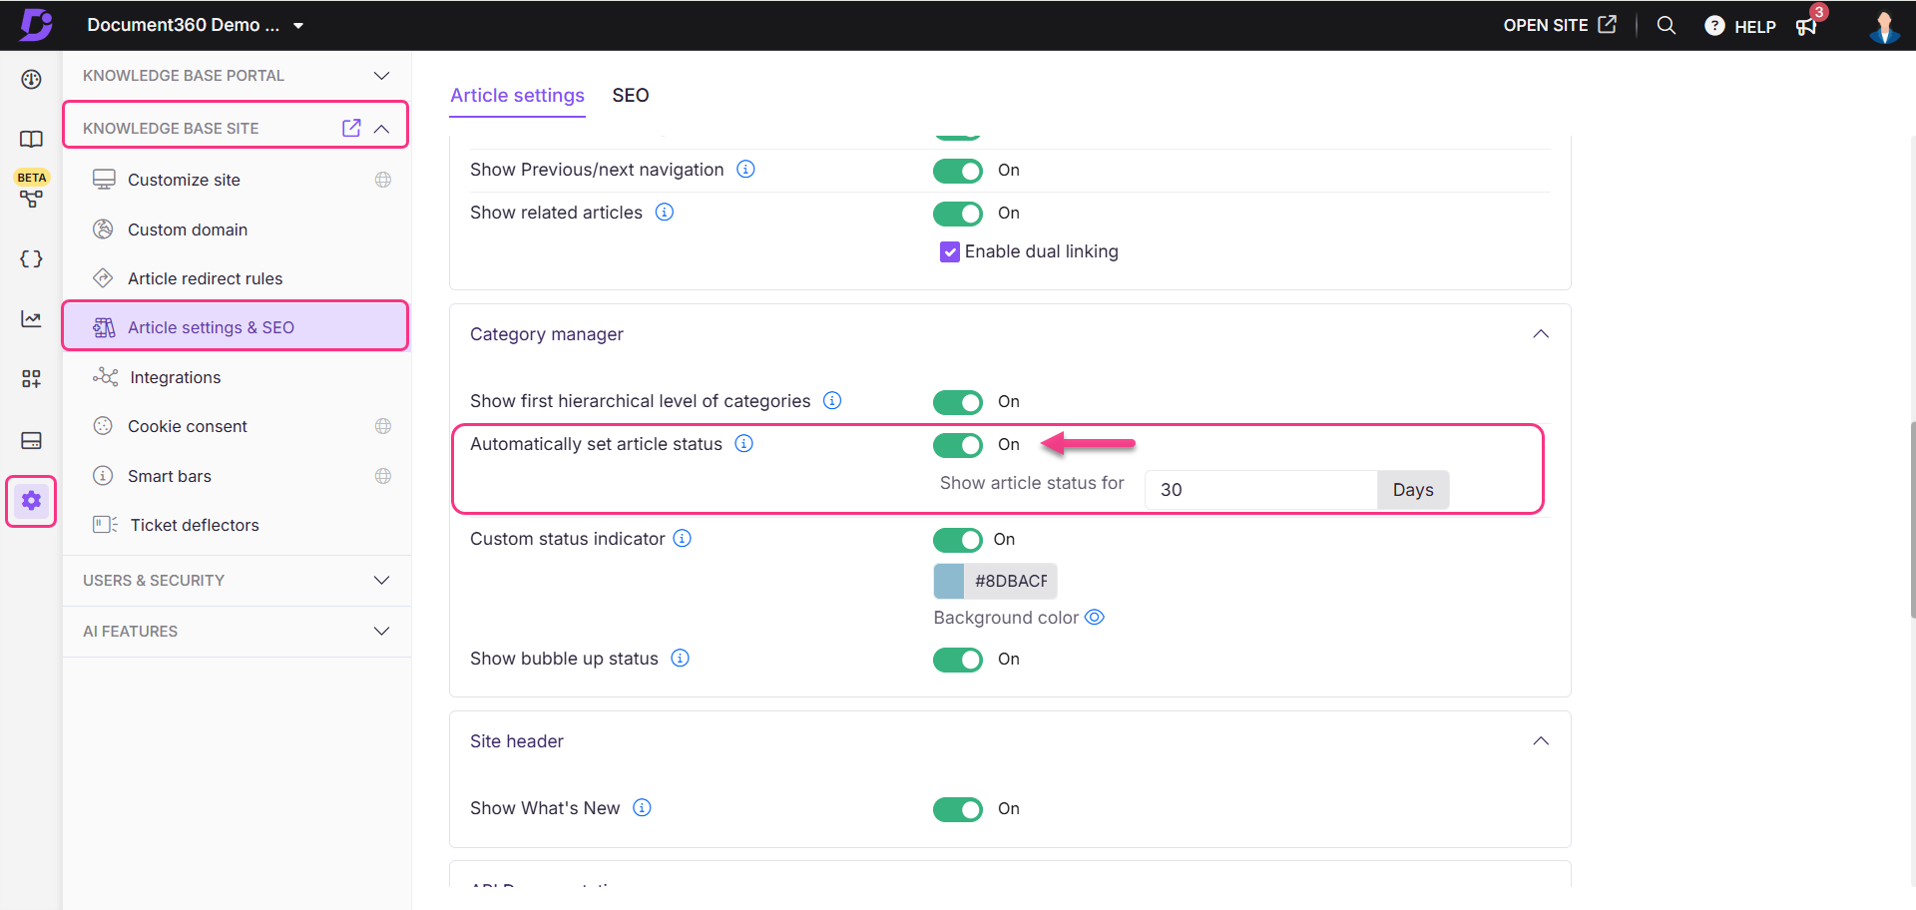Expand Users & Security section
Image resolution: width=1916 pixels, height=910 pixels.
(381, 580)
